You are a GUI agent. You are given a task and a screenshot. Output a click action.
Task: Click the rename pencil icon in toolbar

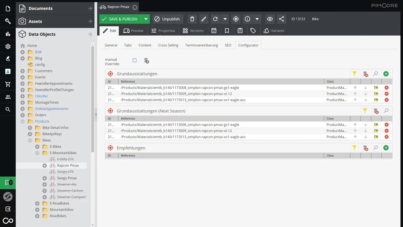(x=204, y=19)
